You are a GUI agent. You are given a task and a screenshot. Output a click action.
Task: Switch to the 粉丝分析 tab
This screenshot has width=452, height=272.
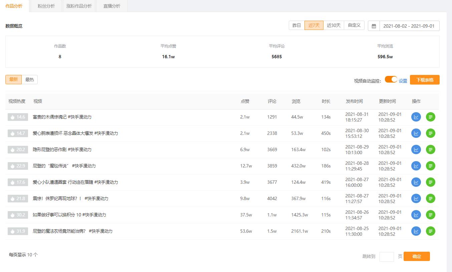46,6
